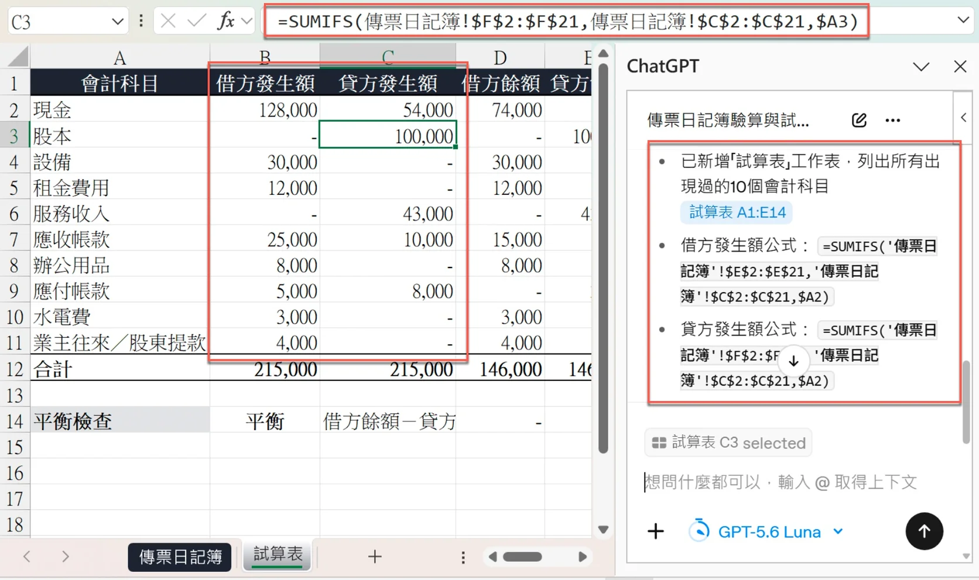Screen dimensions: 979x580
Task: Close the ChatGPT pane
Action: [x=960, y=66]
